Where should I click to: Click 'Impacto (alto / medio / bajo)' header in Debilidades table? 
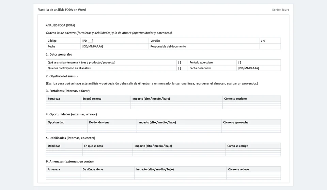[x=179, y=146]
